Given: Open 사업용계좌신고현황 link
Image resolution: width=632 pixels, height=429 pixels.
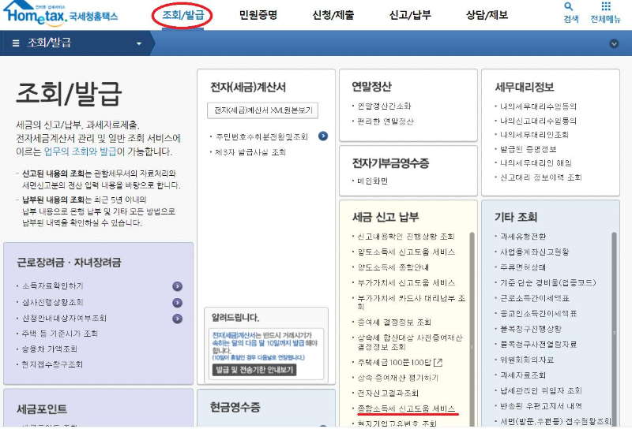Looking at the screenshot, I should [535, 252].
